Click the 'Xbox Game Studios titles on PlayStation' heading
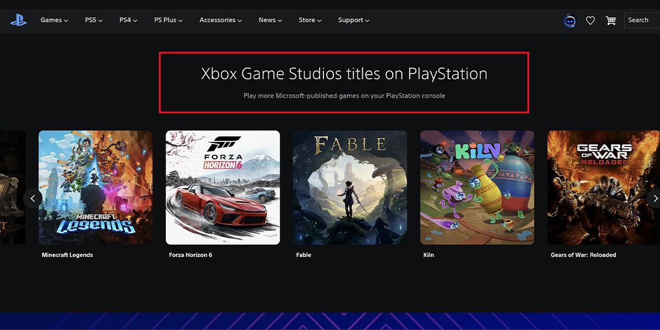 pyautogui.click(x=344, y=74)
